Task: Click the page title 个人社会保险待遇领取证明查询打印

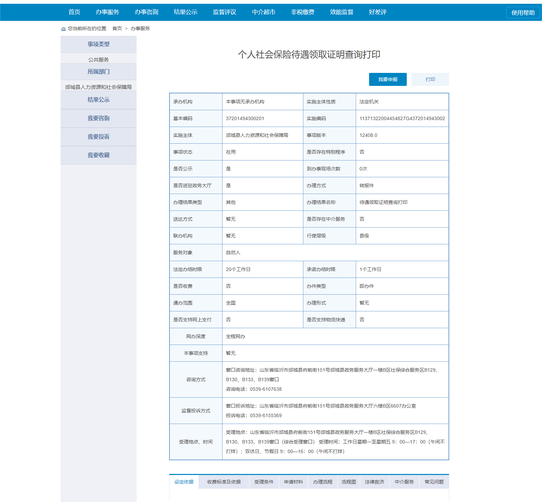Action: pos(309,54)
